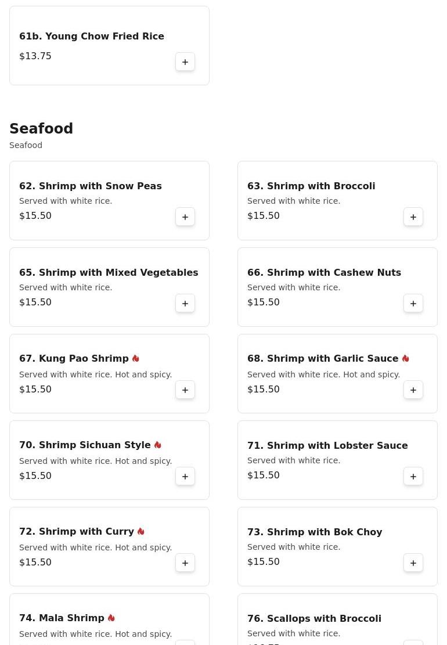The width and height of the screenshot is (447, 645).
Task: Add Shrimp with Garlic Sauce
Action: 413,390
